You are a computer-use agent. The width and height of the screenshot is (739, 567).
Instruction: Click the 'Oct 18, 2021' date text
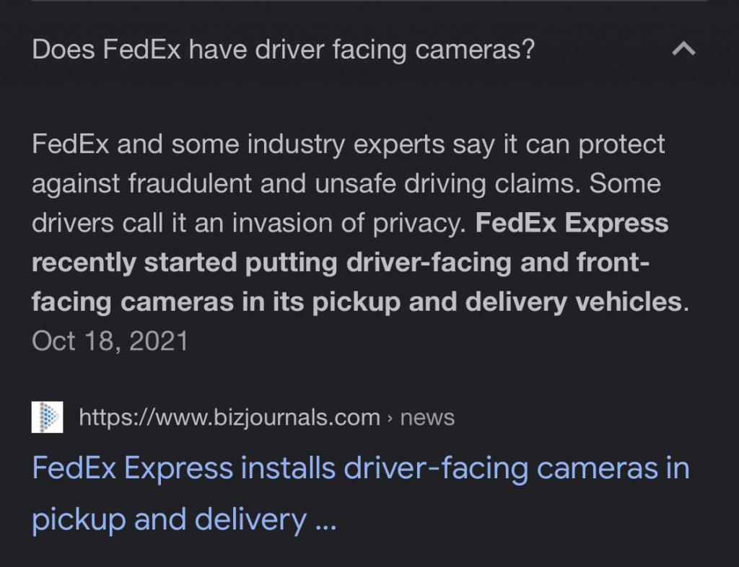pyautogui.click(x=110, y=340)
